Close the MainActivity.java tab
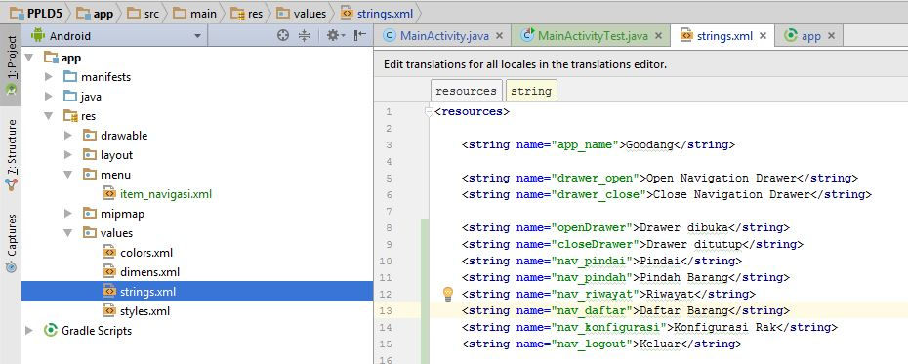Image resolution: width=908 pixels, height=364 pixels. (499, 36)
